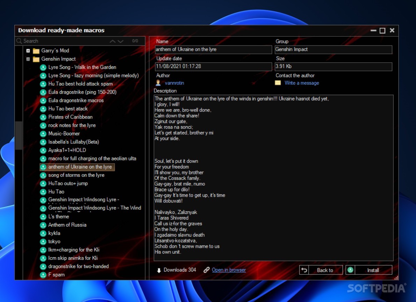Click the chain link icon near Open in browser
The height and width of the screenshot is (302, 416).
[206, 270]
